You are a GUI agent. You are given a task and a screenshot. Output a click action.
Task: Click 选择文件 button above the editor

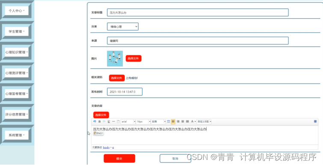(x=101, y=115)
